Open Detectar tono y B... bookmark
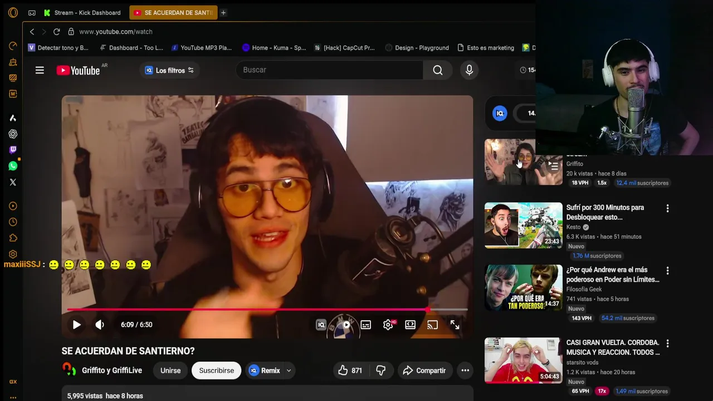713x401 pixels. pyautogui.click(x=58, y=48)
